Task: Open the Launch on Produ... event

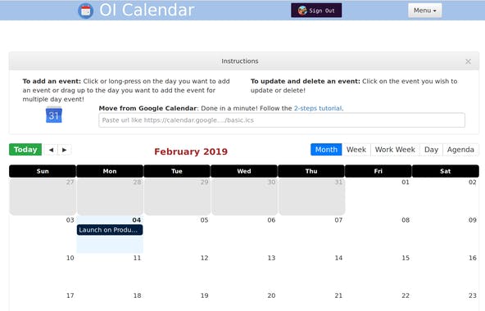Action: (110, 230)
